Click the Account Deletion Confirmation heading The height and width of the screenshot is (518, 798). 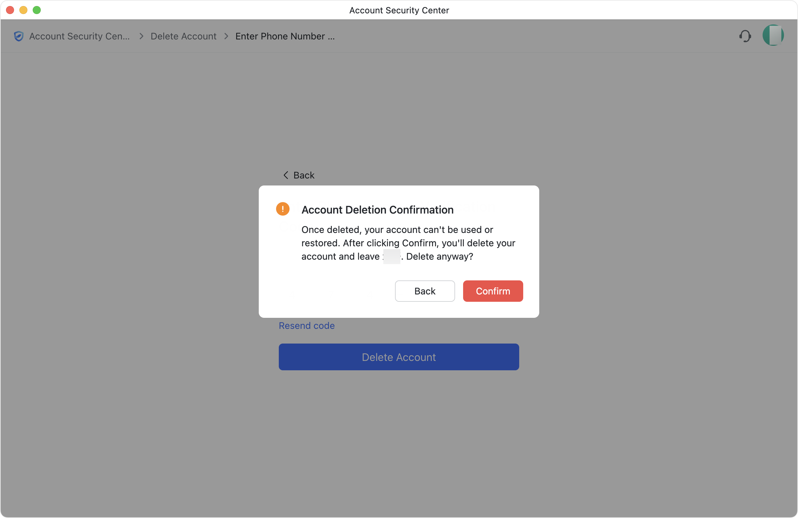coord(377,210)
